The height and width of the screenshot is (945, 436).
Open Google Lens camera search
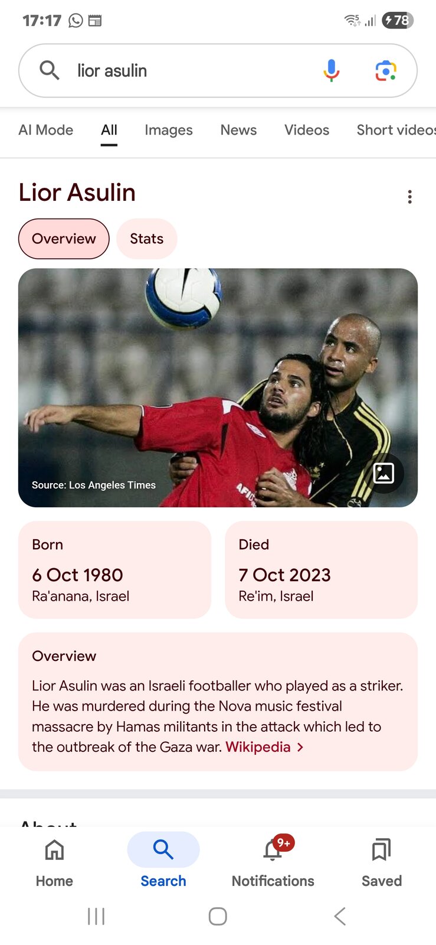point(386,71)
